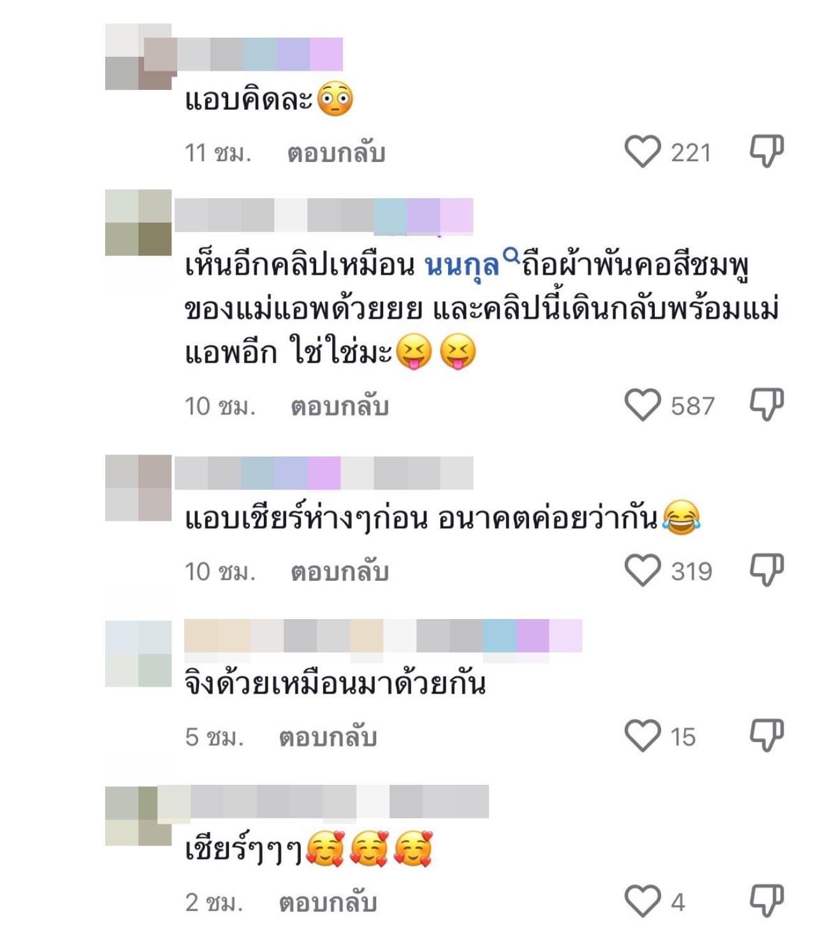Dislike the comment posted 2 ชม. ago
The image size is (816, 927).
click(766, 901)
